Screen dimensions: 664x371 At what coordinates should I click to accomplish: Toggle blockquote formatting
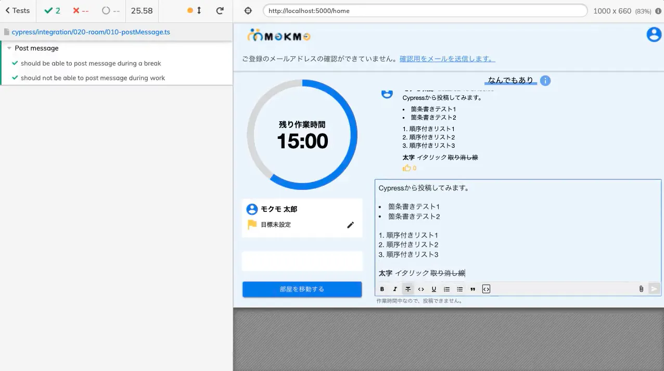coord(473,289)
